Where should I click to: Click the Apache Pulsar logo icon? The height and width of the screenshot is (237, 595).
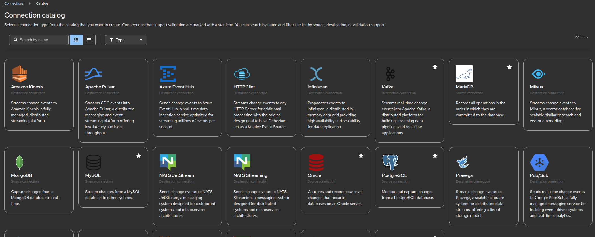94,74
